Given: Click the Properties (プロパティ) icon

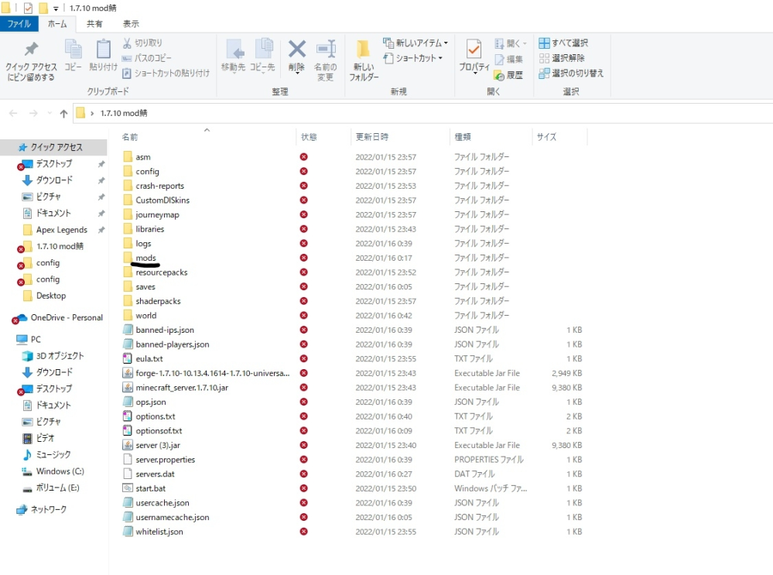Looking at the screenshot, I should click(x=474, y=50).
